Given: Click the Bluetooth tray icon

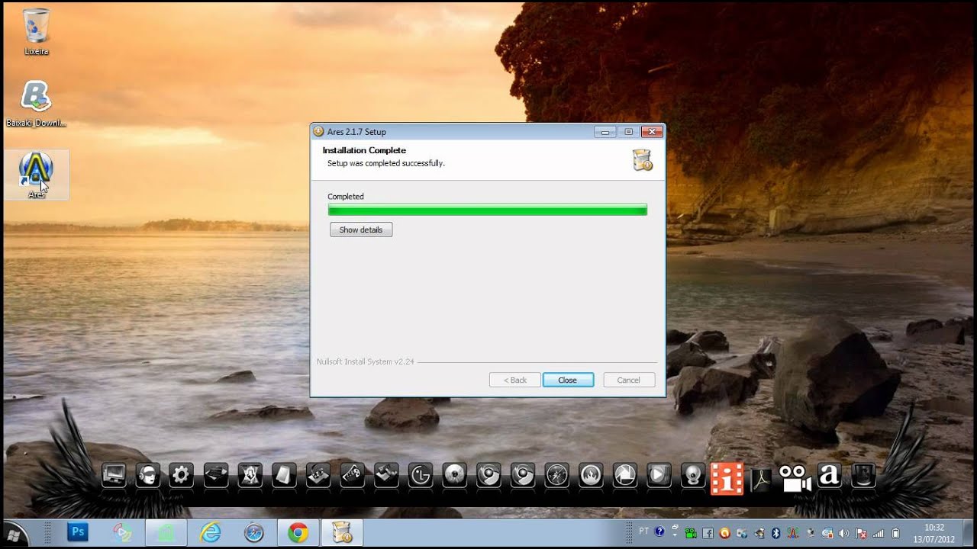Looking at the screenshot, I should tap(776, 533).
